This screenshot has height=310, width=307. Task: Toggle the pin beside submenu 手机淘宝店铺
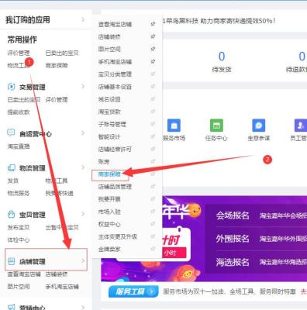pyautogui.click(x=153, y=61)
